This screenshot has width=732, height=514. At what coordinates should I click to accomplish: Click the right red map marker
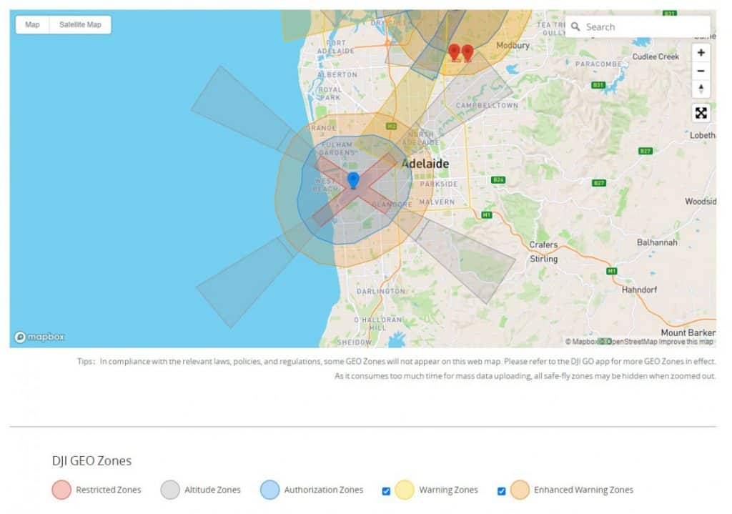point(468,53)
